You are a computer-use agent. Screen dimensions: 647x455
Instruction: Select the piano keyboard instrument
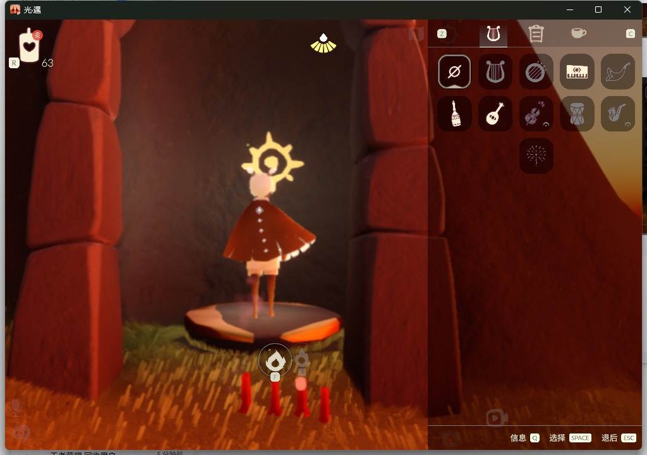pyautogui.click(x=576, y=71)
